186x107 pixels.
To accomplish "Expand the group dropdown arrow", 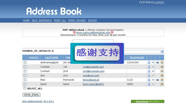I will pyautogui.click(x=162, y=52).
